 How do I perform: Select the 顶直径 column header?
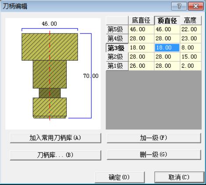point(167,21)
